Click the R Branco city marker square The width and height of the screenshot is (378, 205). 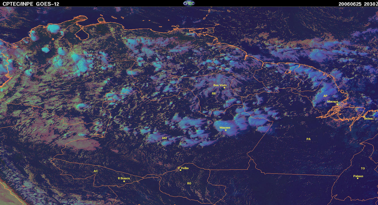(x=124, y=181)
